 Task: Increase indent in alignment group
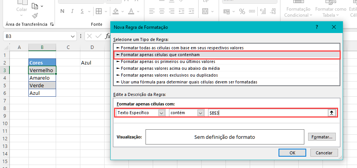pos(191,11)
